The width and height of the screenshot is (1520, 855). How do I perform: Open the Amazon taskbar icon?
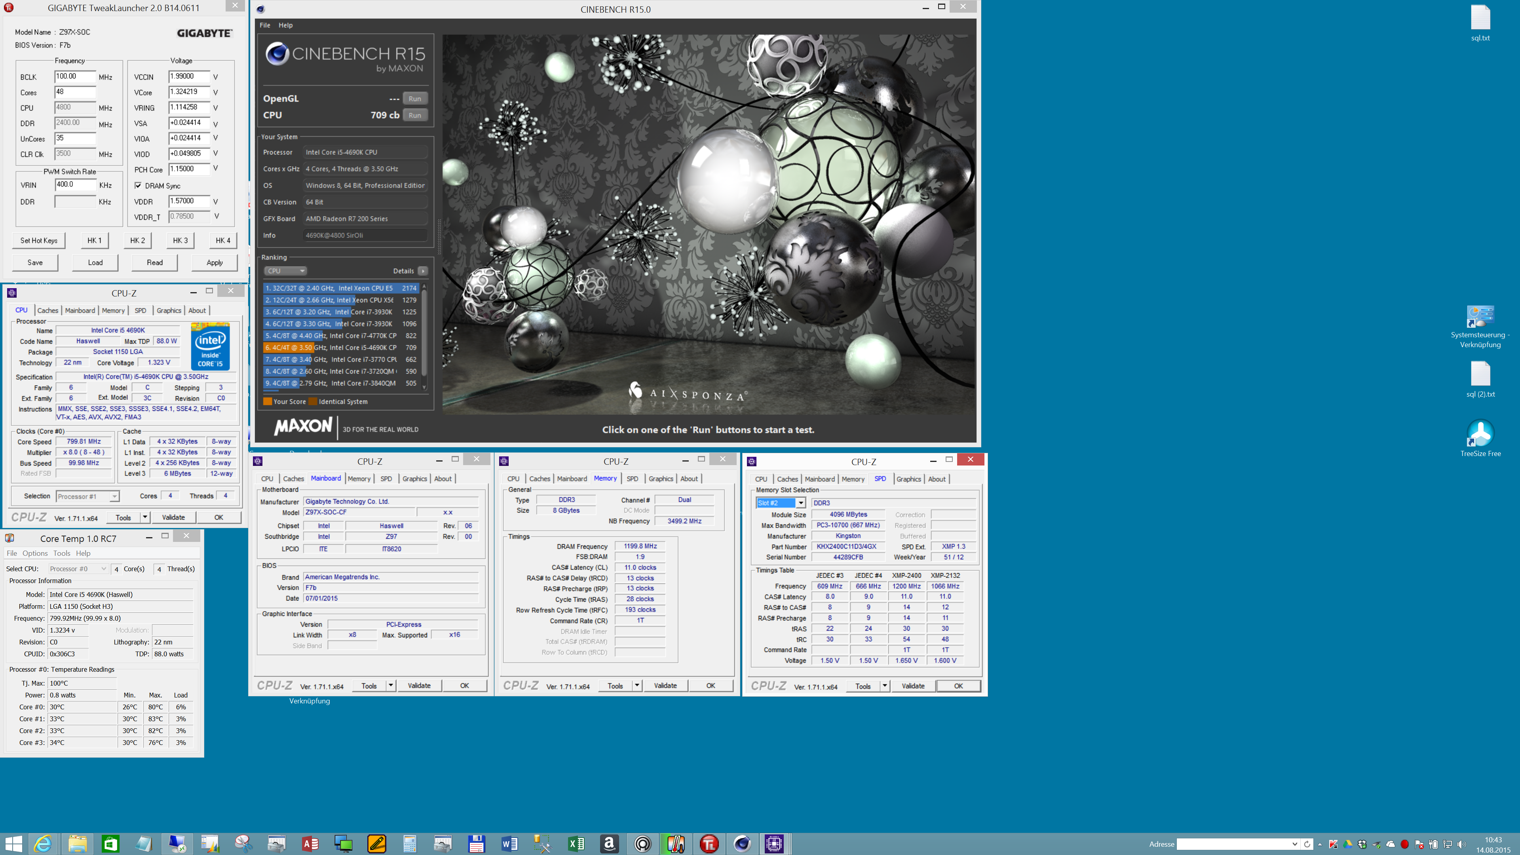(x=609, y=844)
